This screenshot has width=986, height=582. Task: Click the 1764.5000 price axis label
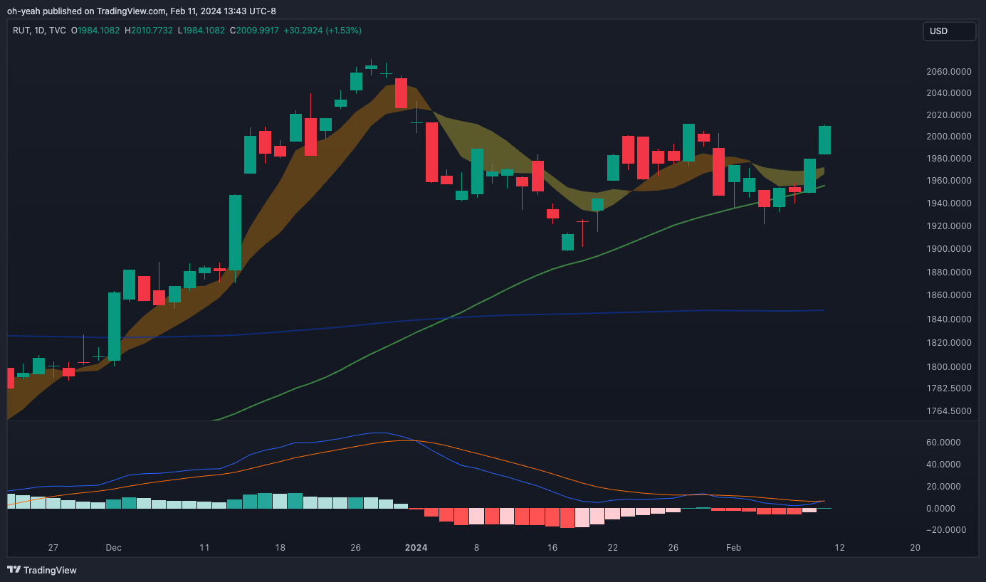[x=950, y=411]
